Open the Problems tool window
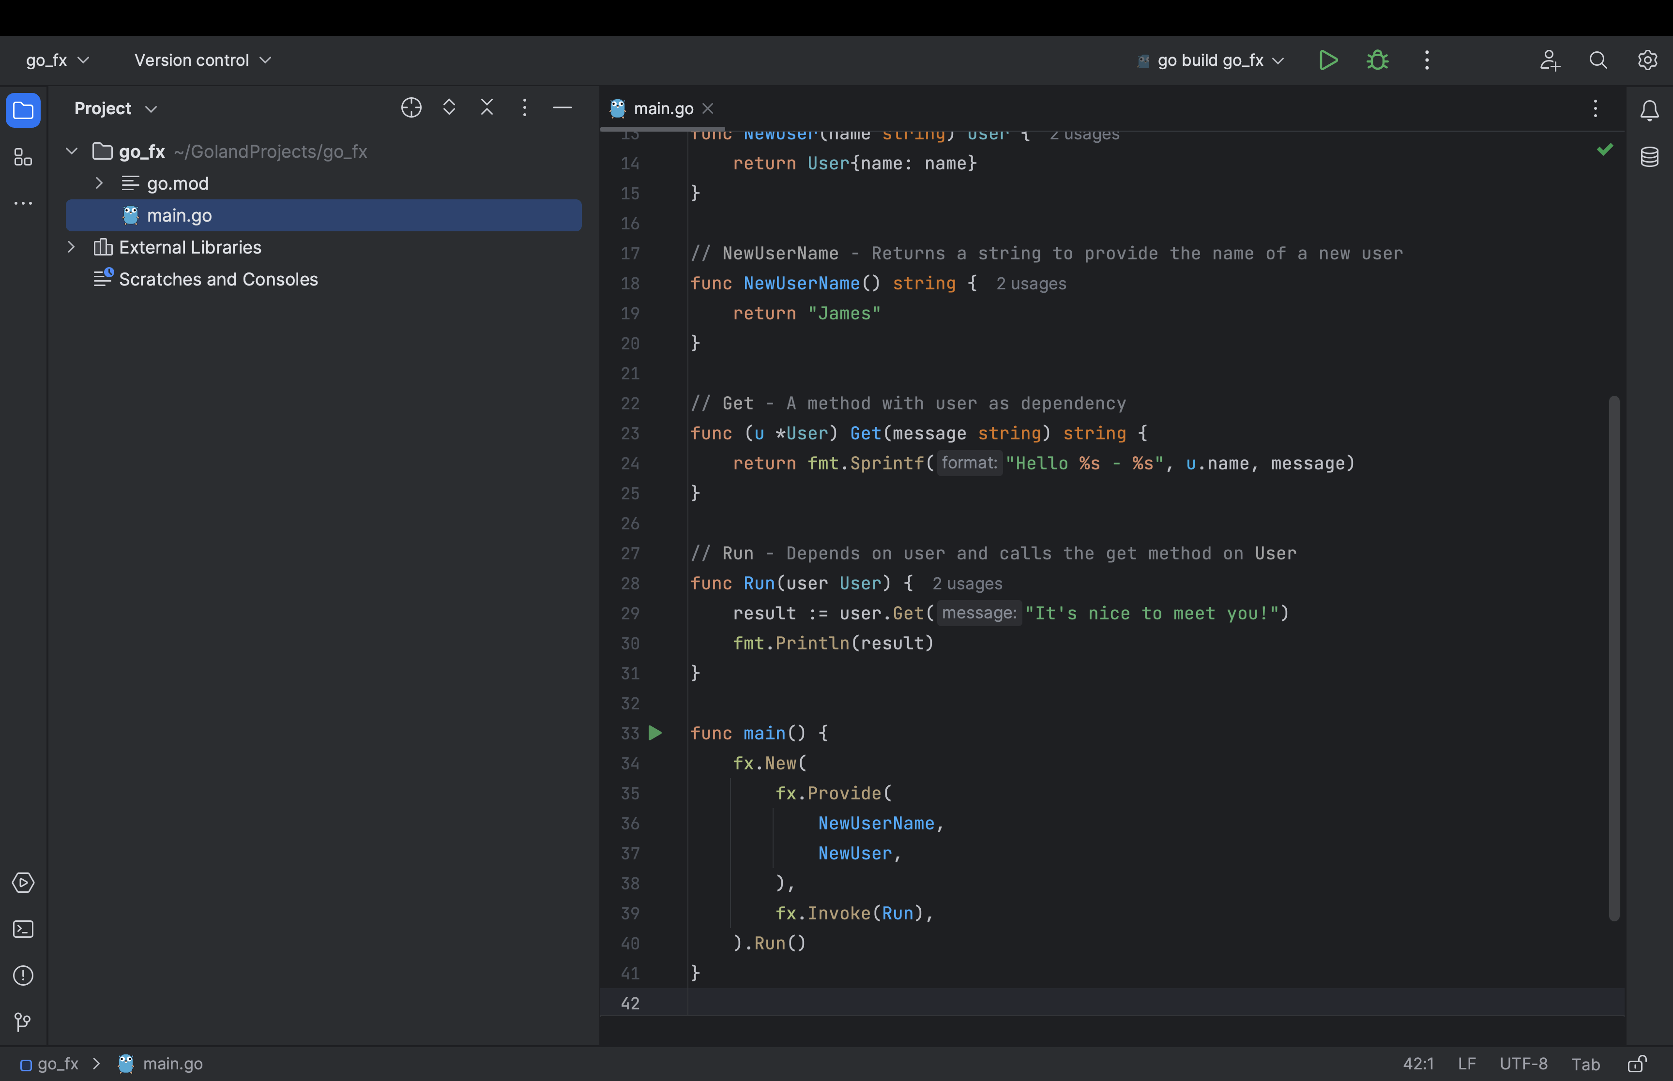The image size is (1673, 1081). click(23, 976)
